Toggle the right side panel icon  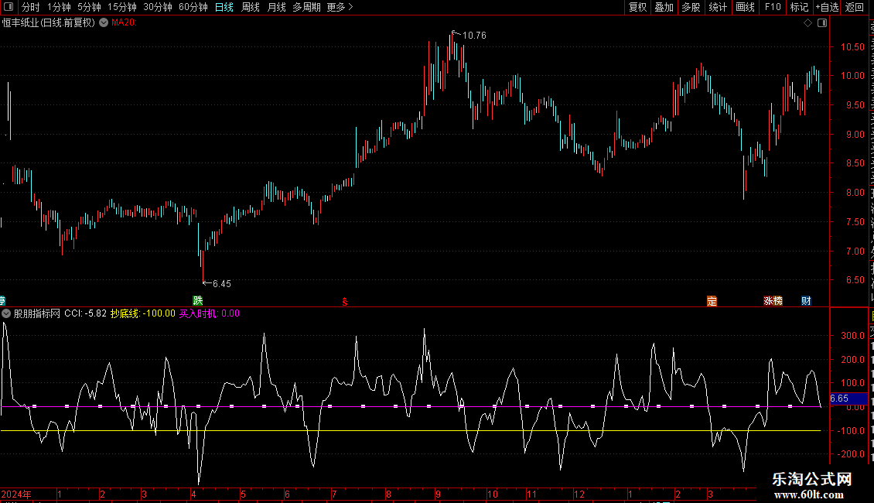tap(822, 23)
